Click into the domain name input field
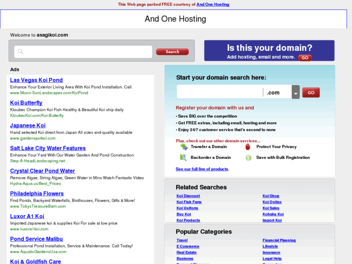Image resolution: width=352 pixels, height=264 pixels. [x=220, y=92]
